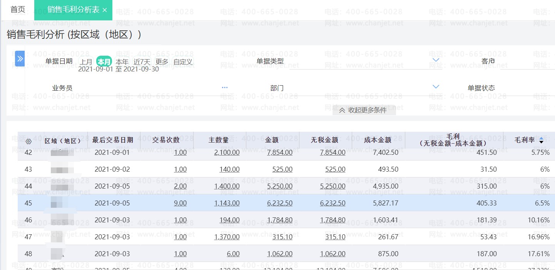This screenshot has width=555, height=270.
Task: Click cost 7,402.50 in row 42
Action: (x=386, y=152)
